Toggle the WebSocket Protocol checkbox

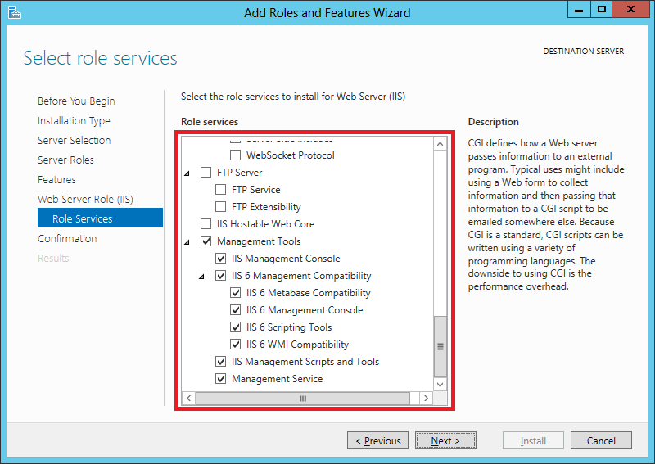(236, 155)
